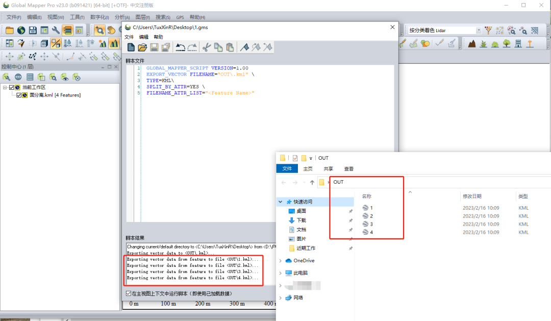The width and height of the screenshot is (551, 321).
Task: Save workspace with floppy disk icon
Action: pyautogui.click(x=33, y=31)
